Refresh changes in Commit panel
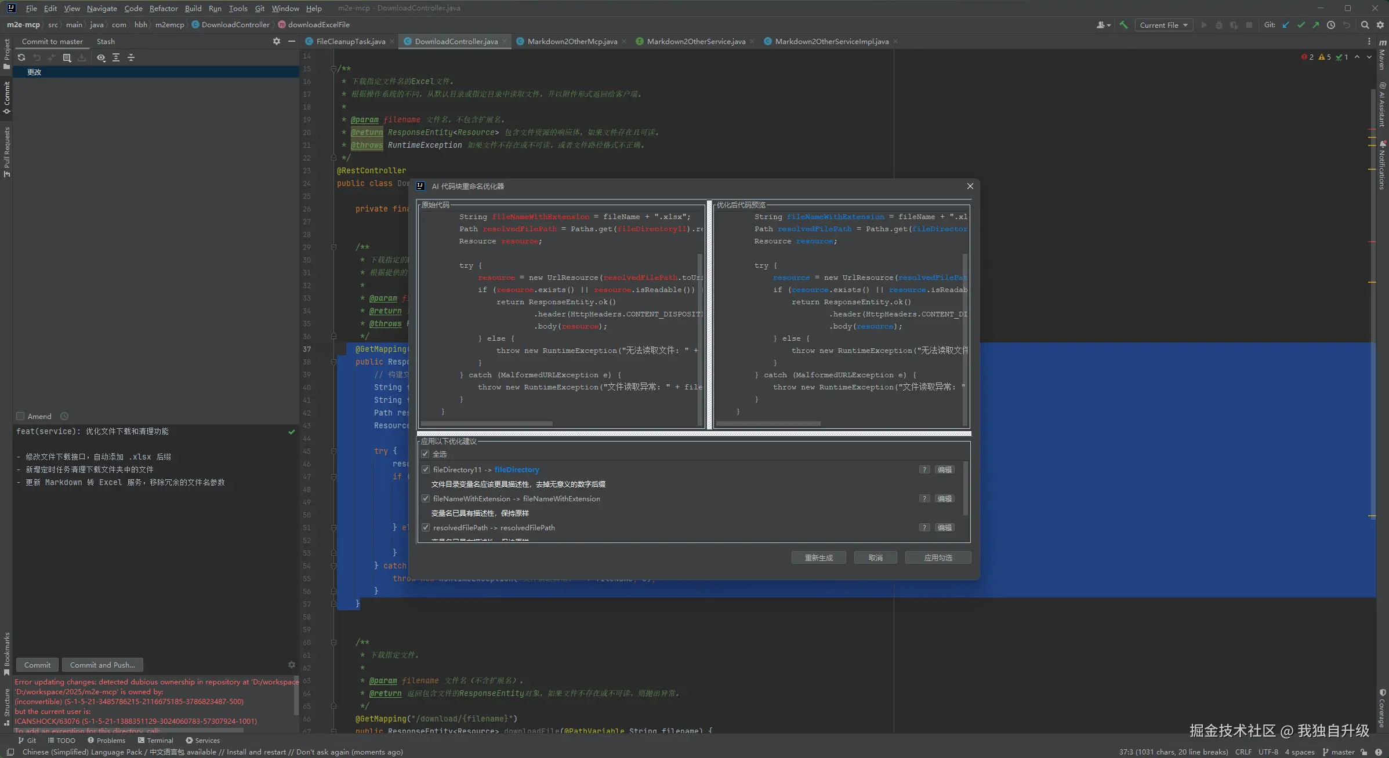 click(x=21, y=57)
